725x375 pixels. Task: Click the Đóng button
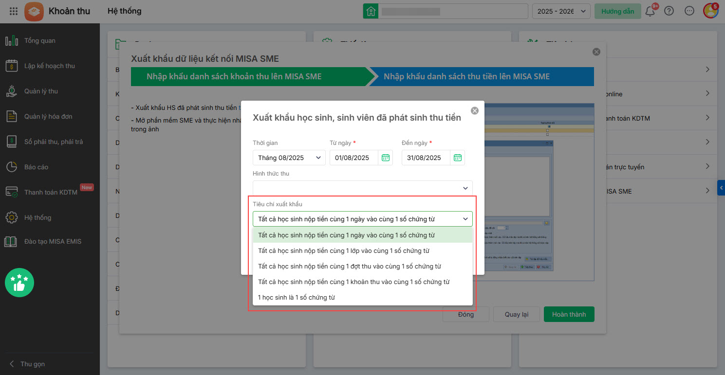pos(466,314)
